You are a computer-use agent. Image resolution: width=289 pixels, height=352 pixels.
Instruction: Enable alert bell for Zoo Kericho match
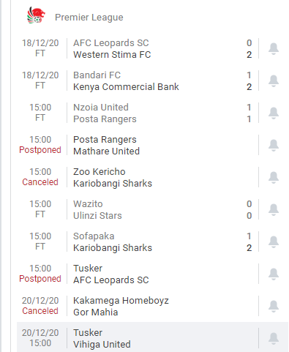click(274, 177)
